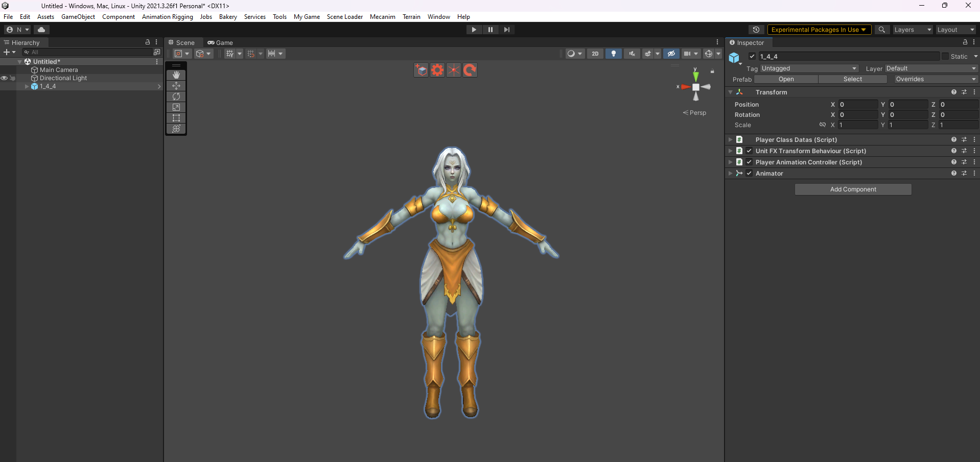
Task: Disable the Animator component checkbox
Action: pyautogui.click(x=749, y=174)
